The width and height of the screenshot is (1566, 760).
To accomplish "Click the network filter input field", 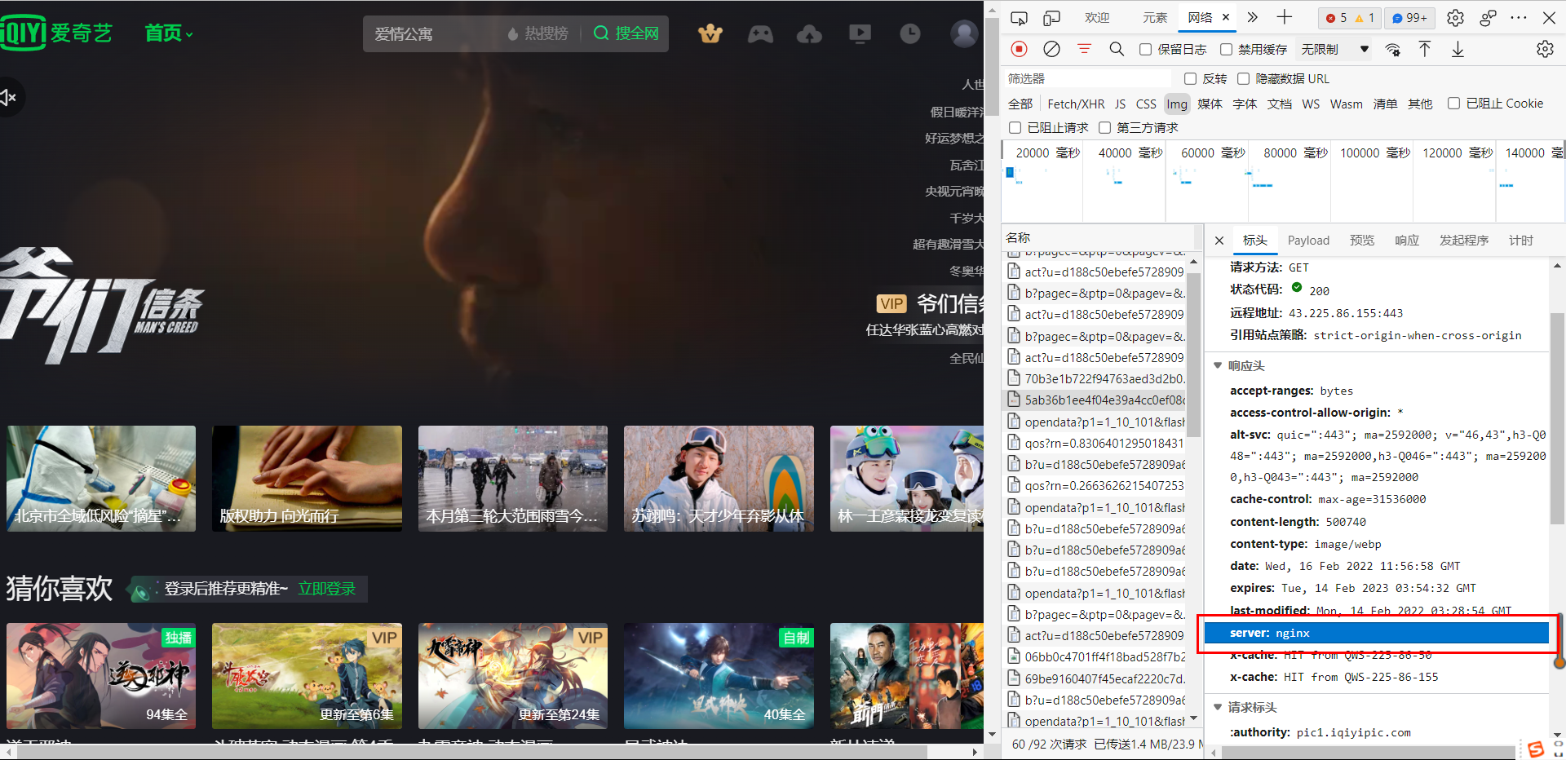I will click(x=1088, y=79).
